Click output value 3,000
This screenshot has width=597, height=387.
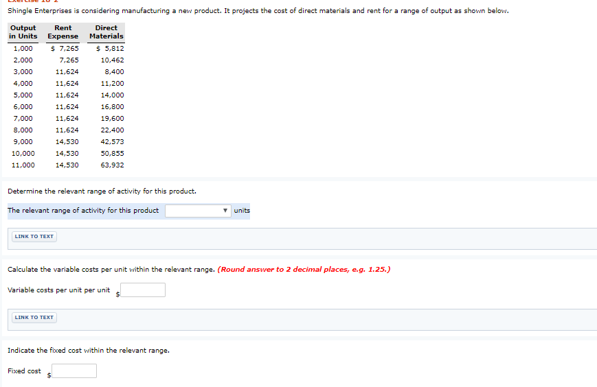[x=23, y=72]
